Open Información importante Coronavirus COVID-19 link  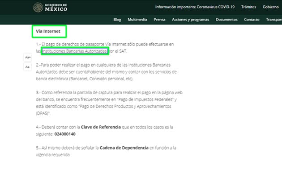(195, 7)
